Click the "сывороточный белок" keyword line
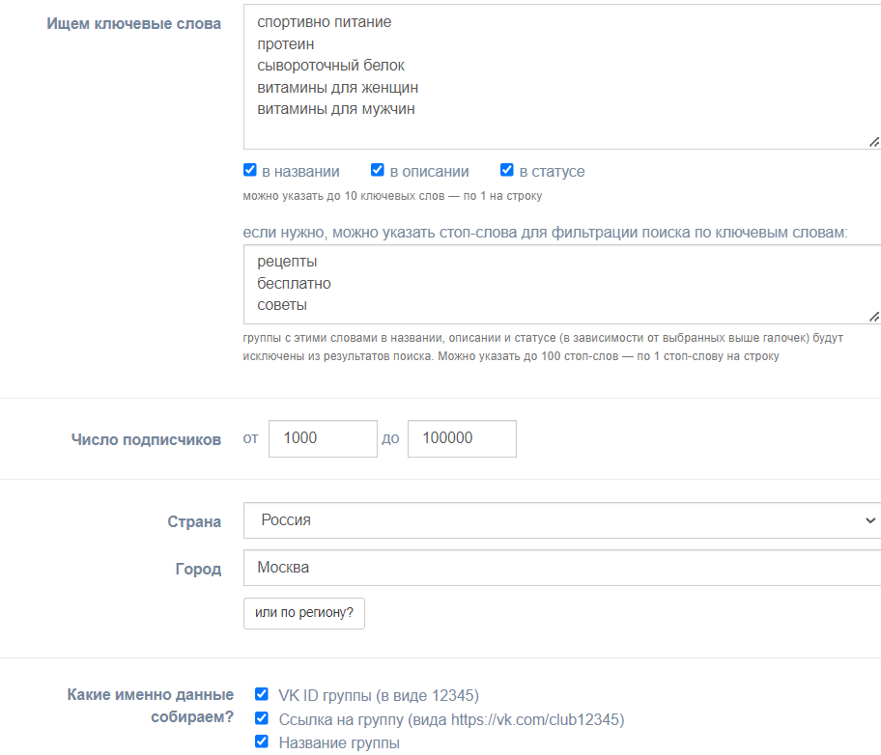 pos(330,66)
